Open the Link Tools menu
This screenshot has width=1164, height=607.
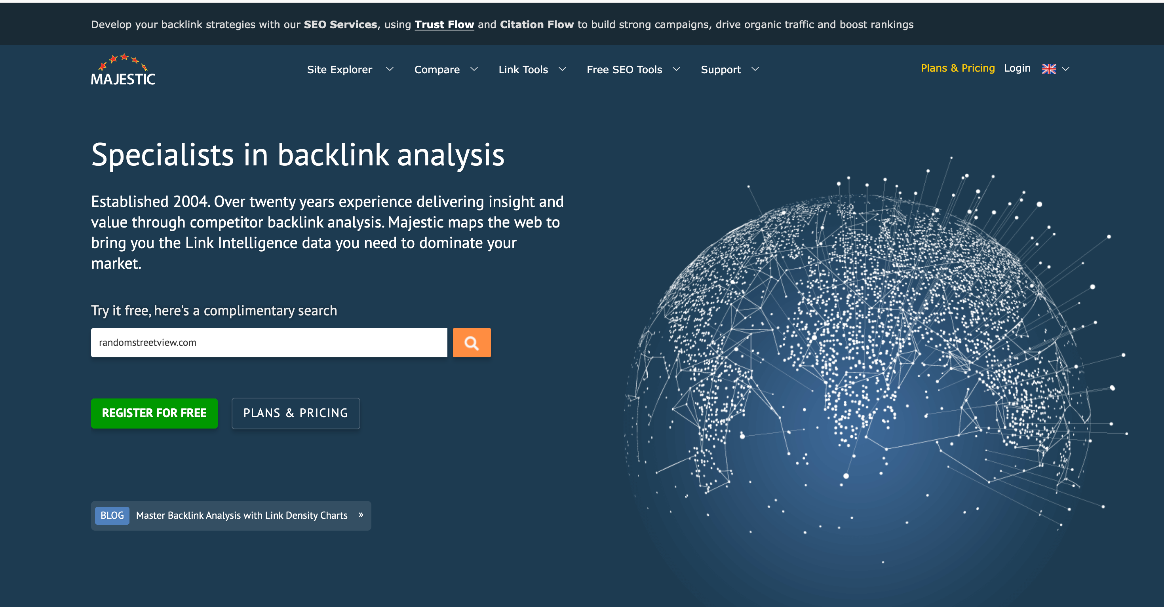coord(523,70)
